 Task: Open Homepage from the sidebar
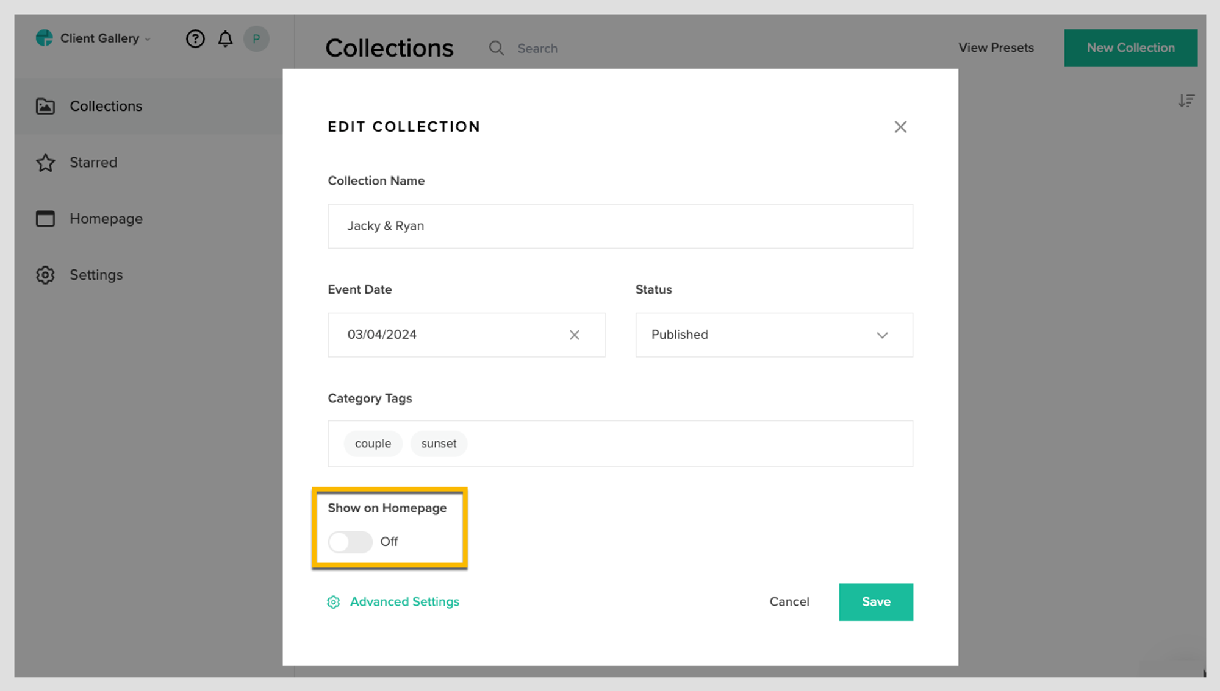[106, 219]
